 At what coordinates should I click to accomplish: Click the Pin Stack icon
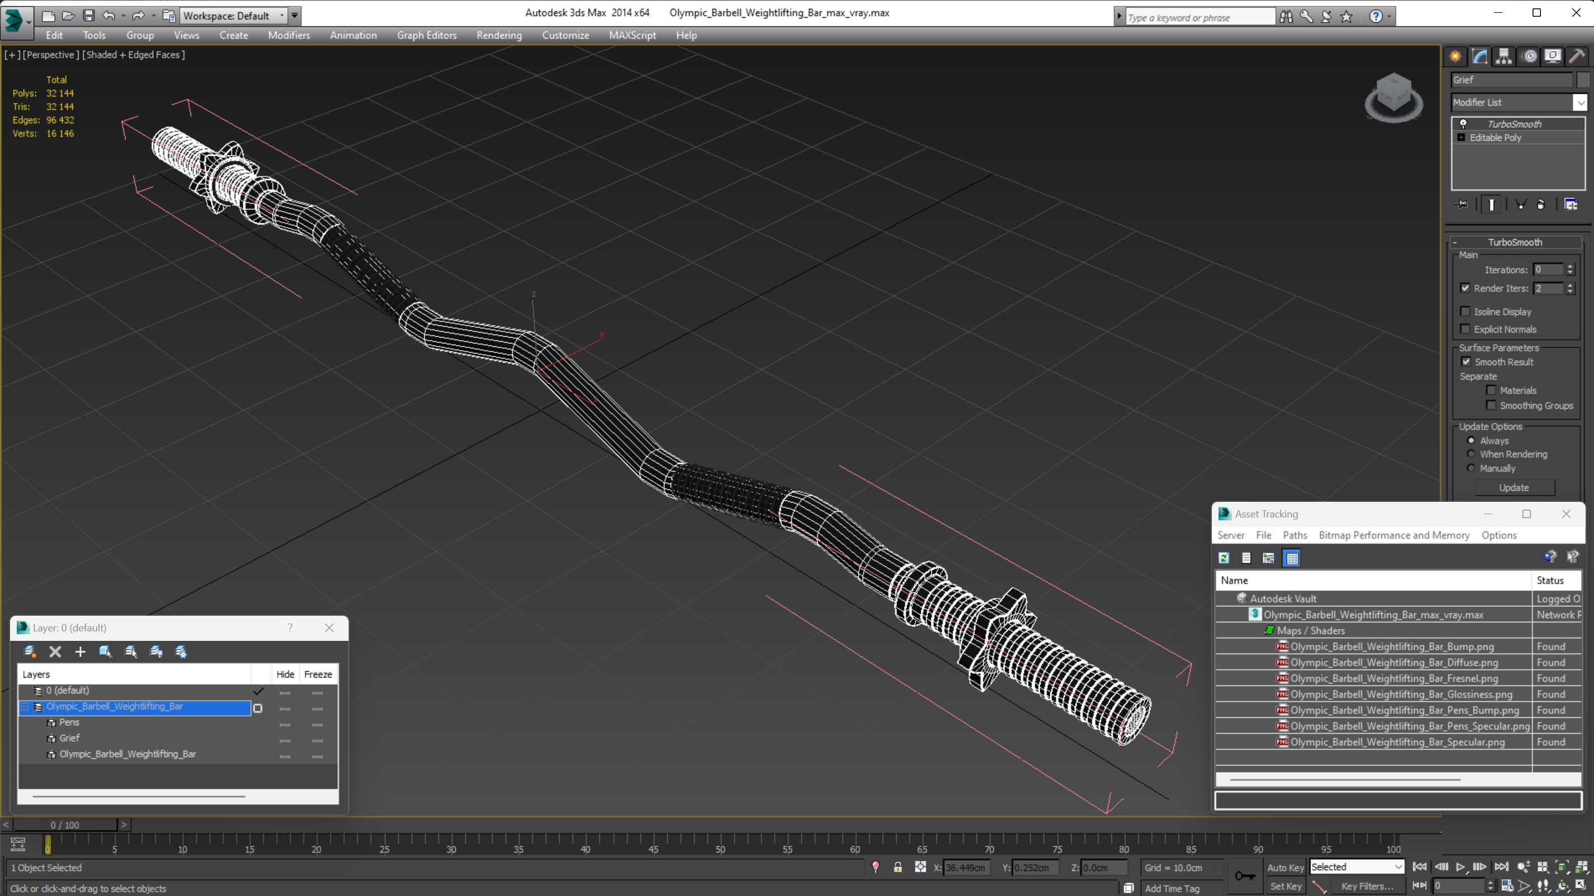1462,204
